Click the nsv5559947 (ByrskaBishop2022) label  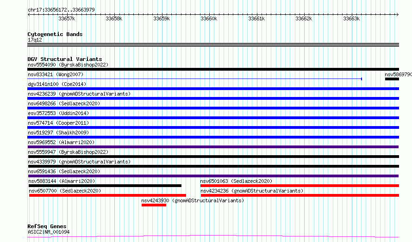click(x=68, y=152)
